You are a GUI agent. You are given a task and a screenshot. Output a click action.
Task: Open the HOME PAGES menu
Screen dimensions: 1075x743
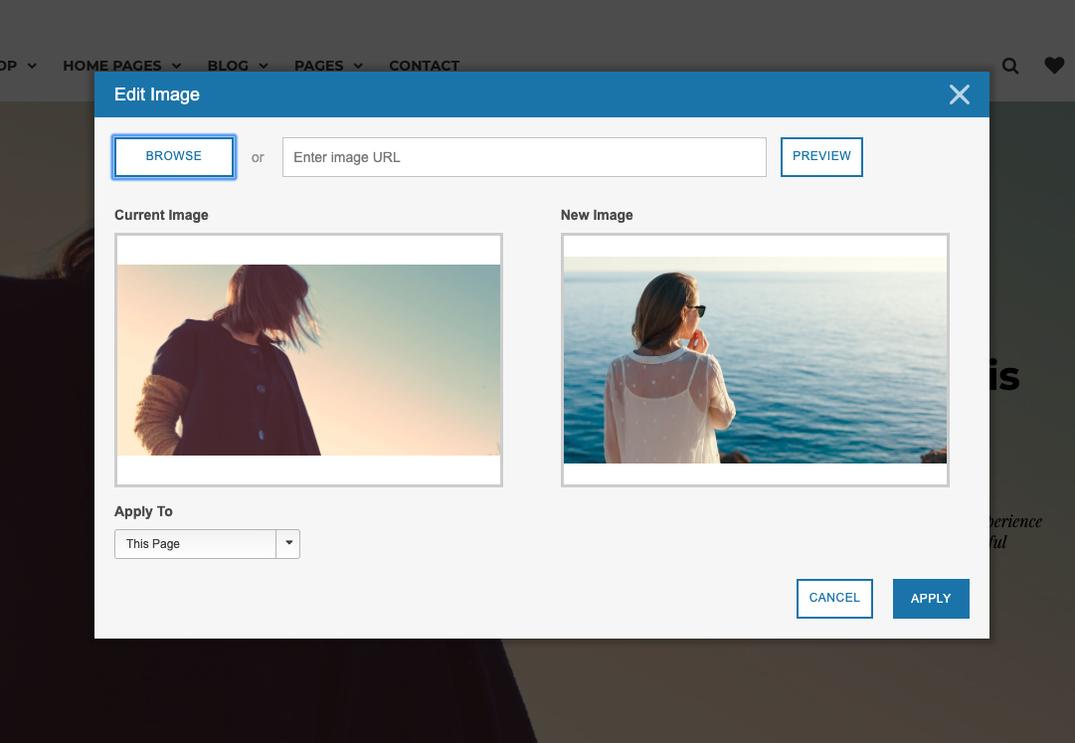point(112,66)
